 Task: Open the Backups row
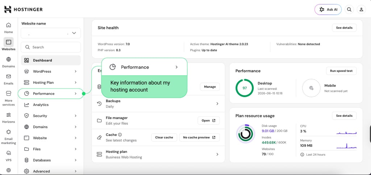(x=158, y=104)
